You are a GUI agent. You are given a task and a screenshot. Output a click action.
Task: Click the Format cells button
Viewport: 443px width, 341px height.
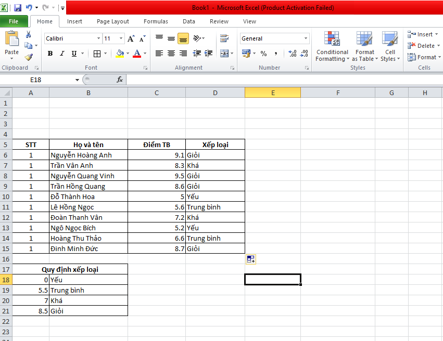(x=424, y=57)
